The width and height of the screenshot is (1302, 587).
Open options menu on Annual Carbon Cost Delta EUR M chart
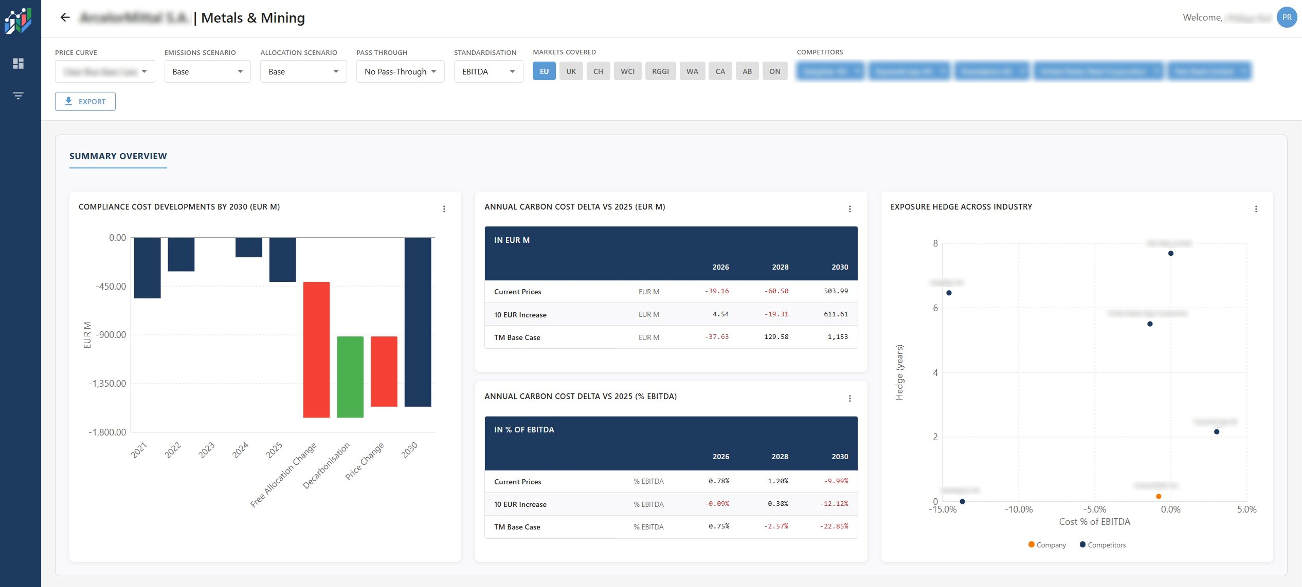[x=850, y=208]
